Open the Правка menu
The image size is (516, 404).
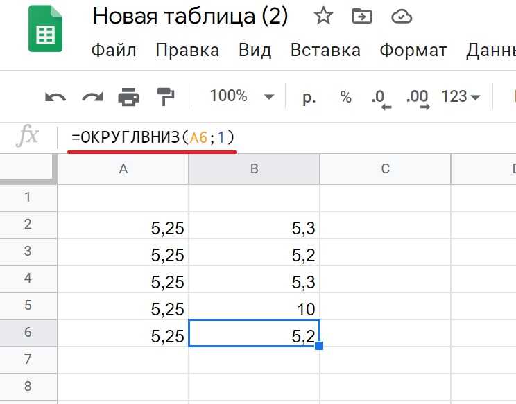(x=187, y=51)
